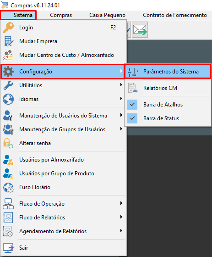Screen dimensions: 212x257
Task: Click the envelope send icon in toolbar
Action: pos(140,30)
